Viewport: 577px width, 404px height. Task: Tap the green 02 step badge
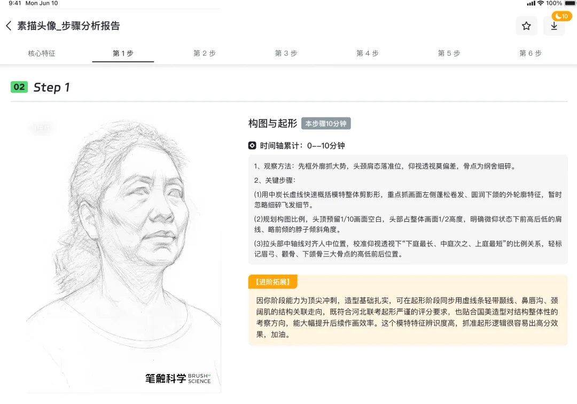click(x=19, y=87)
